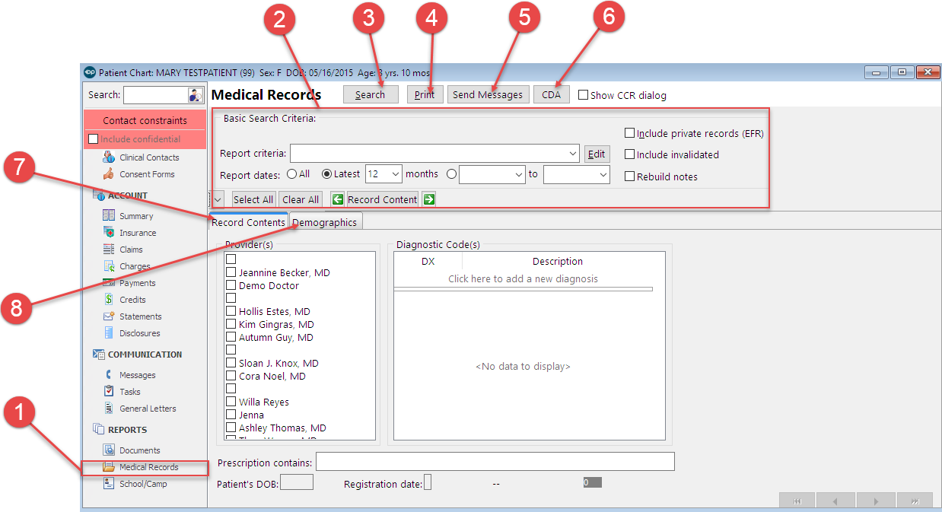Click green left arrow before Record Content
The width and height of the screenshot is (942, 512).
tap(338, 199)
